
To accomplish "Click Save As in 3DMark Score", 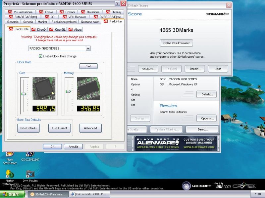I will 148,69.
